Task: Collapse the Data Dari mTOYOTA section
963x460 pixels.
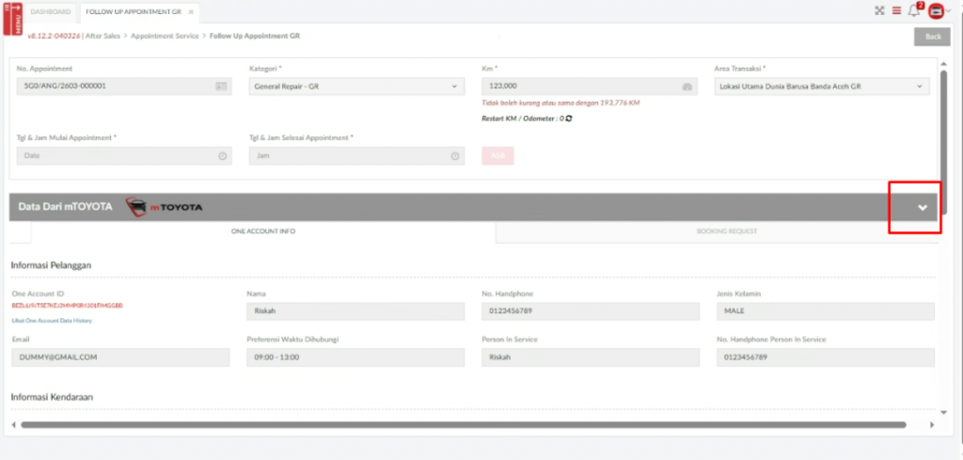Action: (x=923, y=207)
